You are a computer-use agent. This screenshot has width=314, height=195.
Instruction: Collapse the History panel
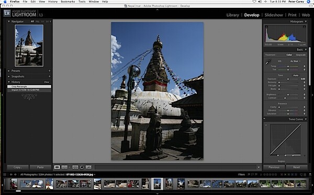(x=8, y=82)
